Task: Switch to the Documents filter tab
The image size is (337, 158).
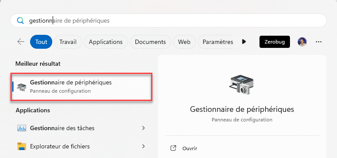Action: pos(150,42)
